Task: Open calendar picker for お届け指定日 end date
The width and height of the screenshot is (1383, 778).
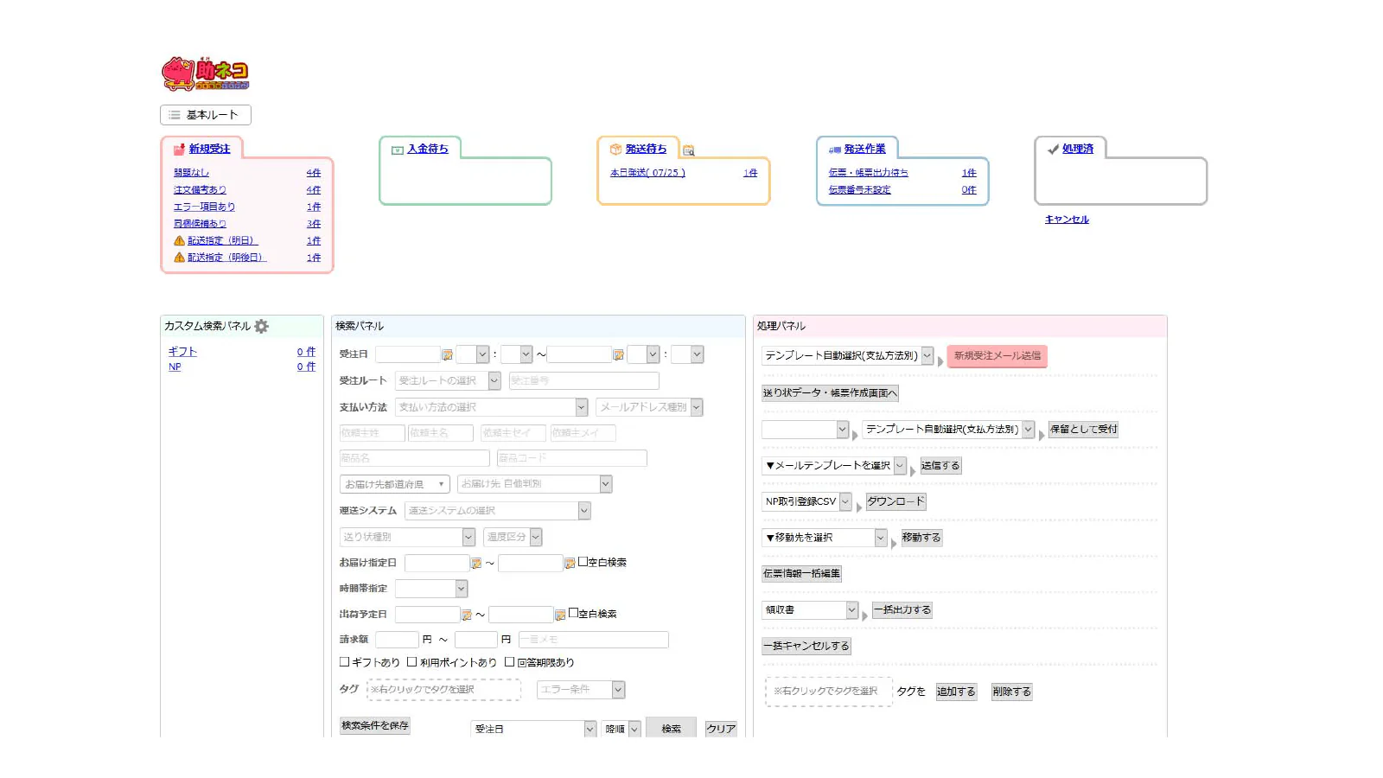Action: 570,563
